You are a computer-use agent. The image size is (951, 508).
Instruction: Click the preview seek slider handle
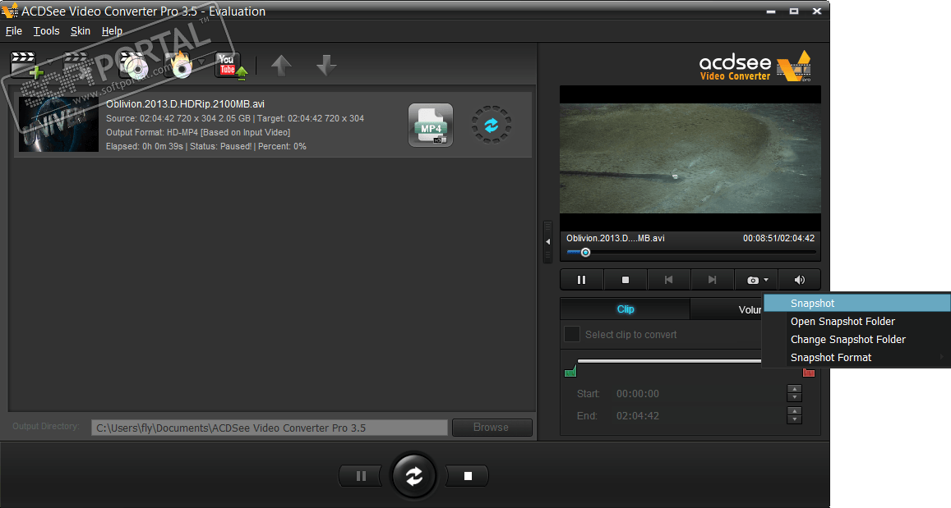[585, 253]
